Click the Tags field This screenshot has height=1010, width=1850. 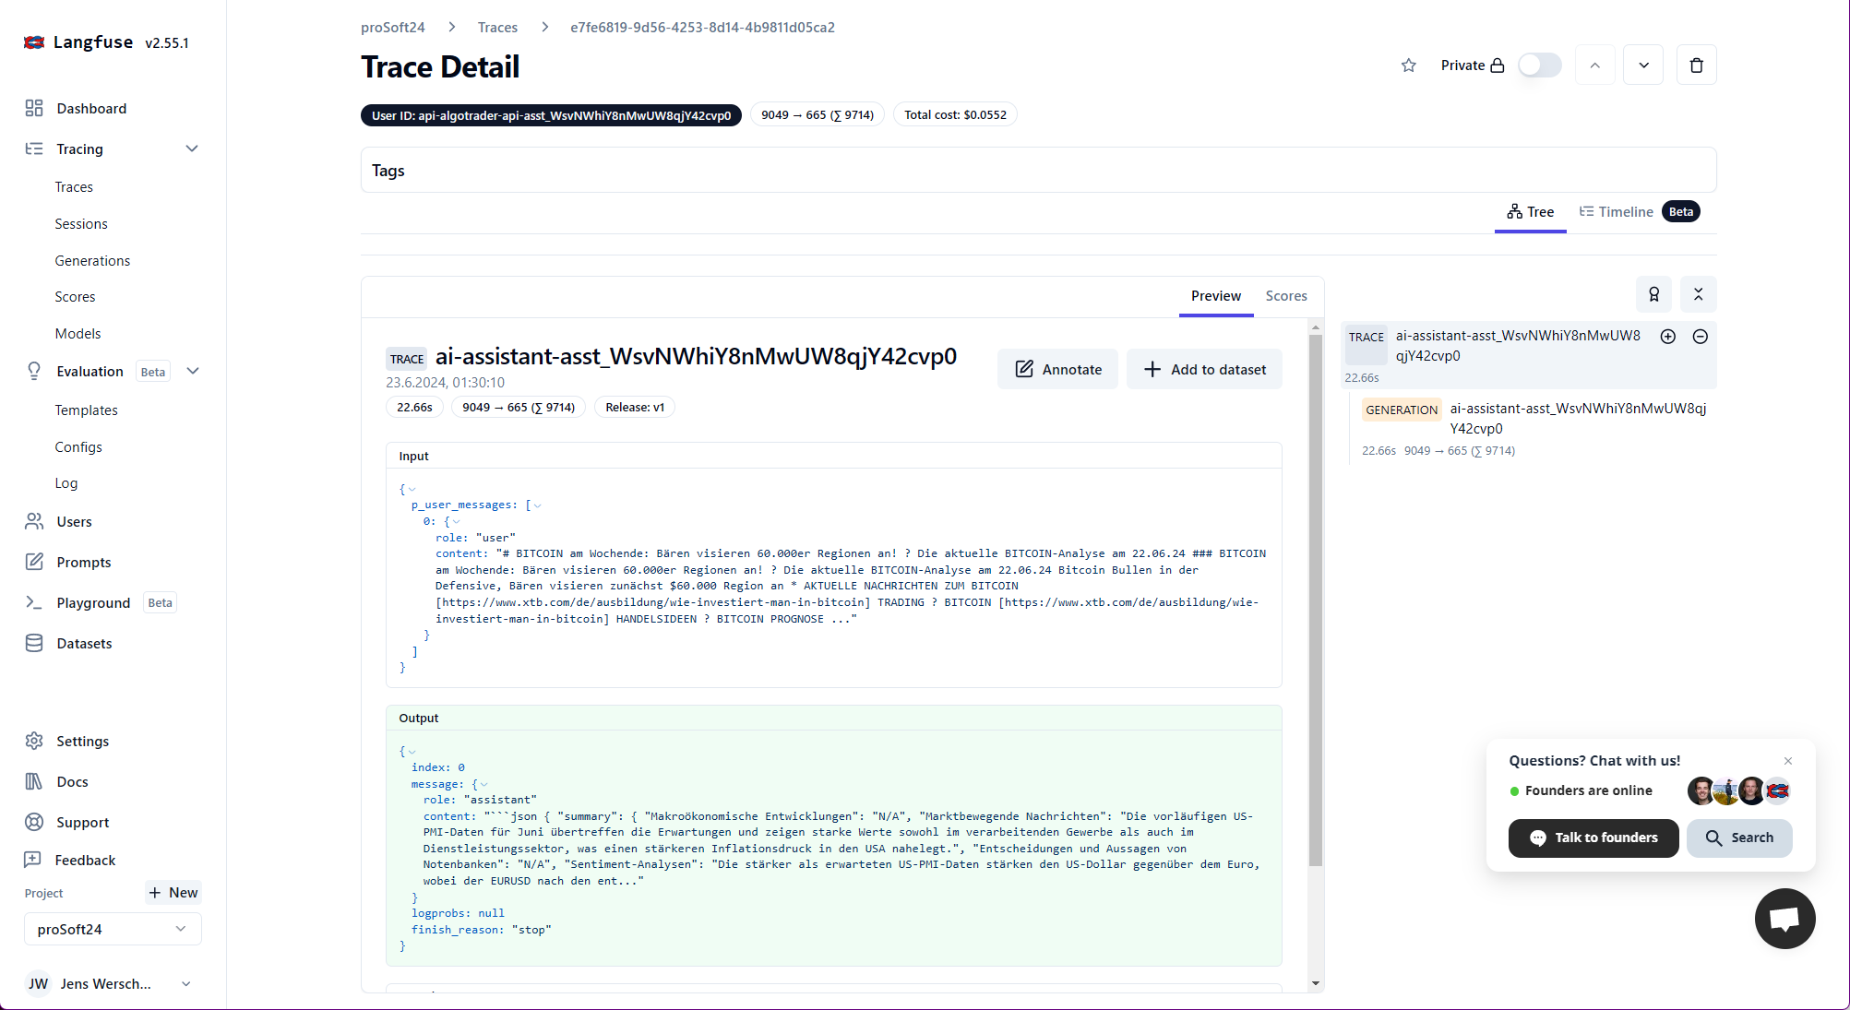(1038, 171)
